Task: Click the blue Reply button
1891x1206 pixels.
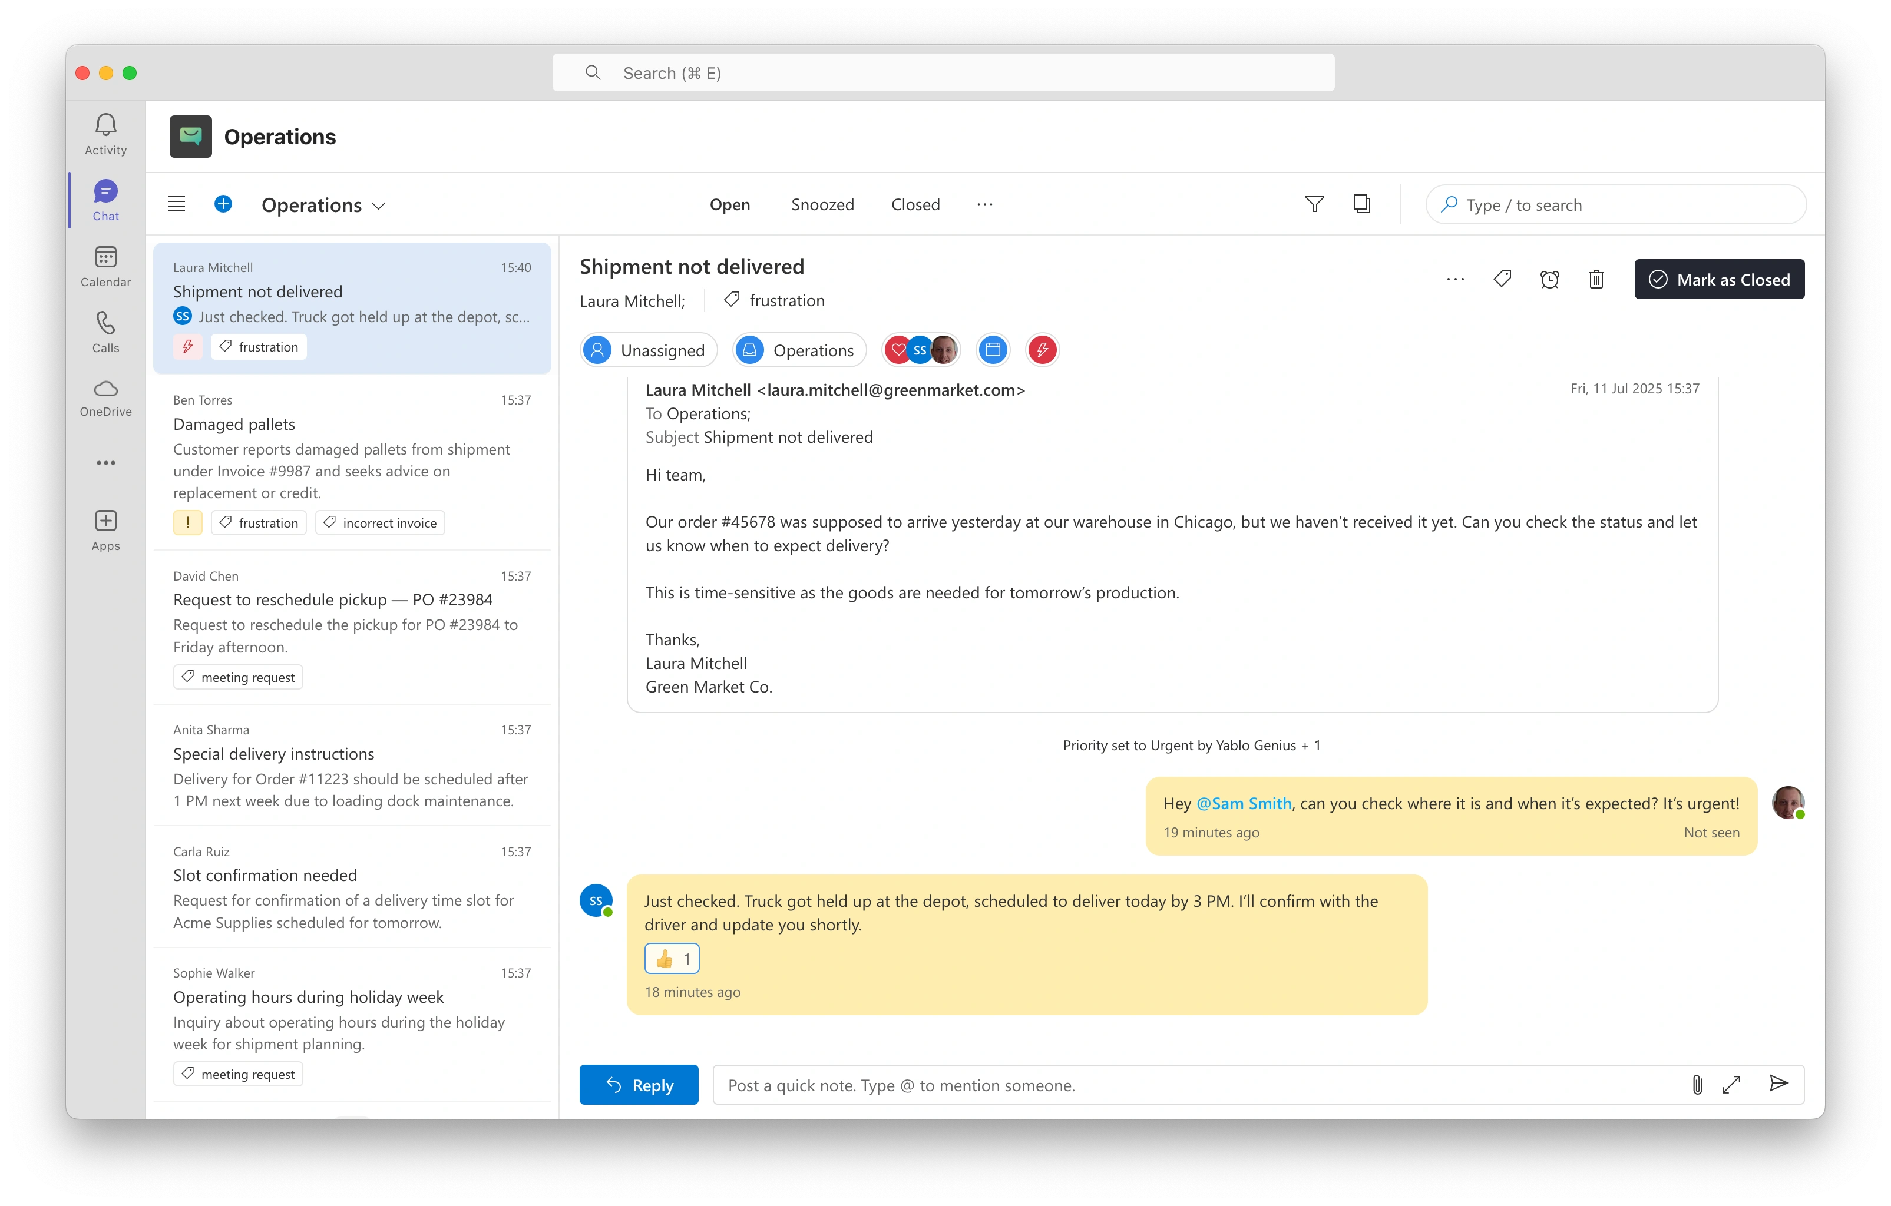Action: [x=639, y=1084]
